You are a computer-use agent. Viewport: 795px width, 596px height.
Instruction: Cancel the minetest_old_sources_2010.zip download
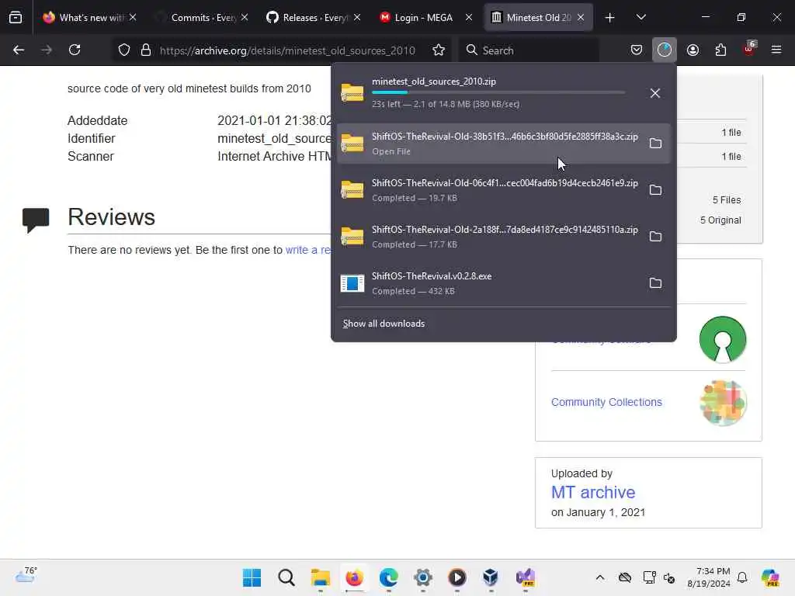[x=655, y=93]
